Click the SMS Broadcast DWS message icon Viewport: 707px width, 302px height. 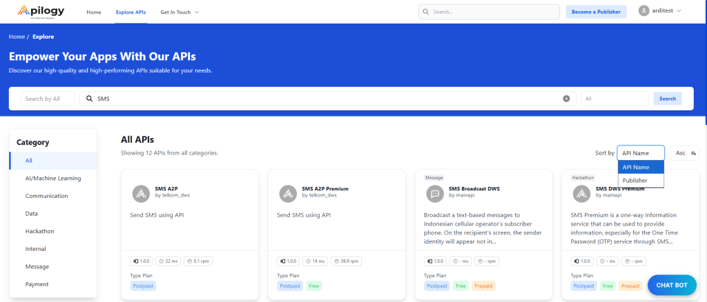[436, 194]
